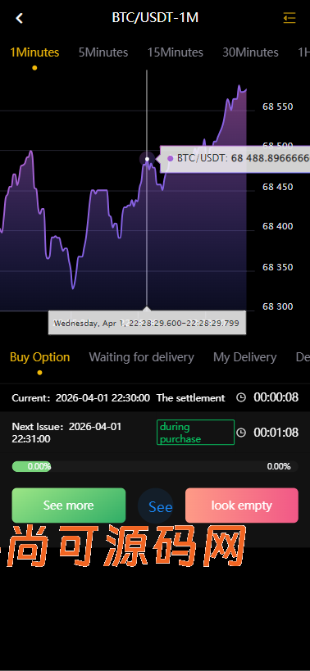Open the Waiting for delivery tab
The height and width of the screenshot is (671, 310).
[141, 357]
